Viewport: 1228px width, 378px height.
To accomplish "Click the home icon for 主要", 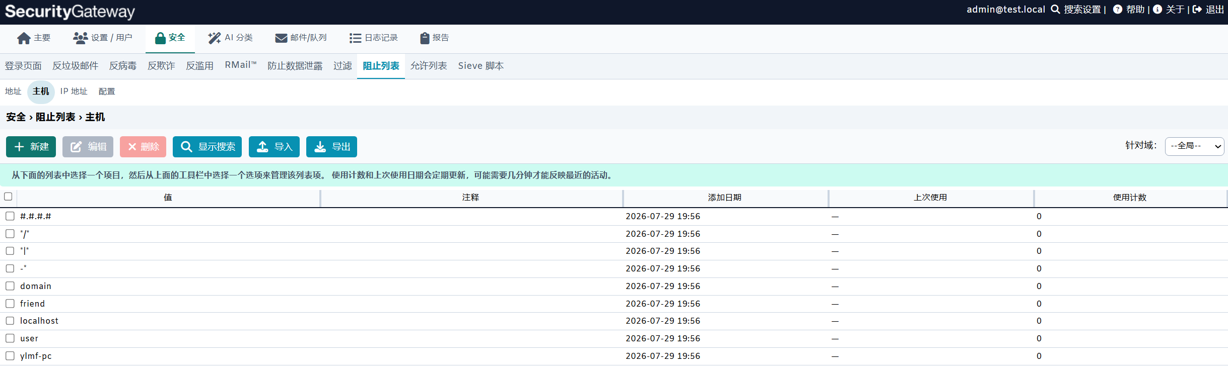I will pos(24,38).
